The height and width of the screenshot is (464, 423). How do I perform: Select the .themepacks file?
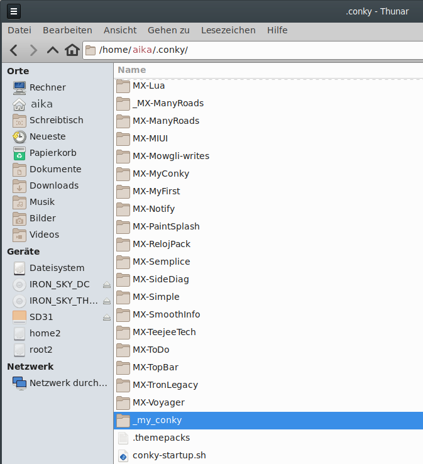coord(268,438)
